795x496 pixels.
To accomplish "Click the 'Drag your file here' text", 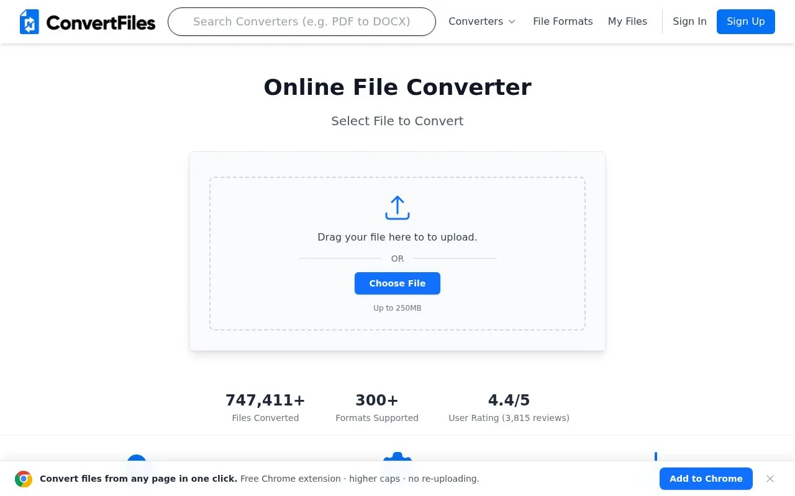I will (x=397, y=237).
